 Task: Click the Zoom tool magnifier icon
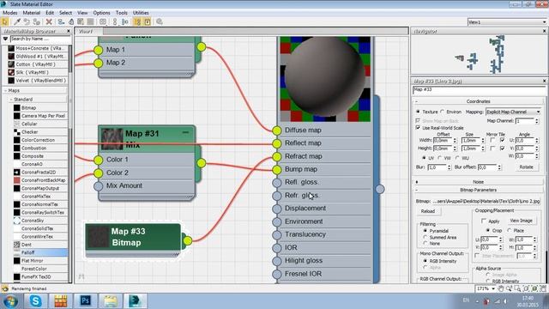coord(510,288)
